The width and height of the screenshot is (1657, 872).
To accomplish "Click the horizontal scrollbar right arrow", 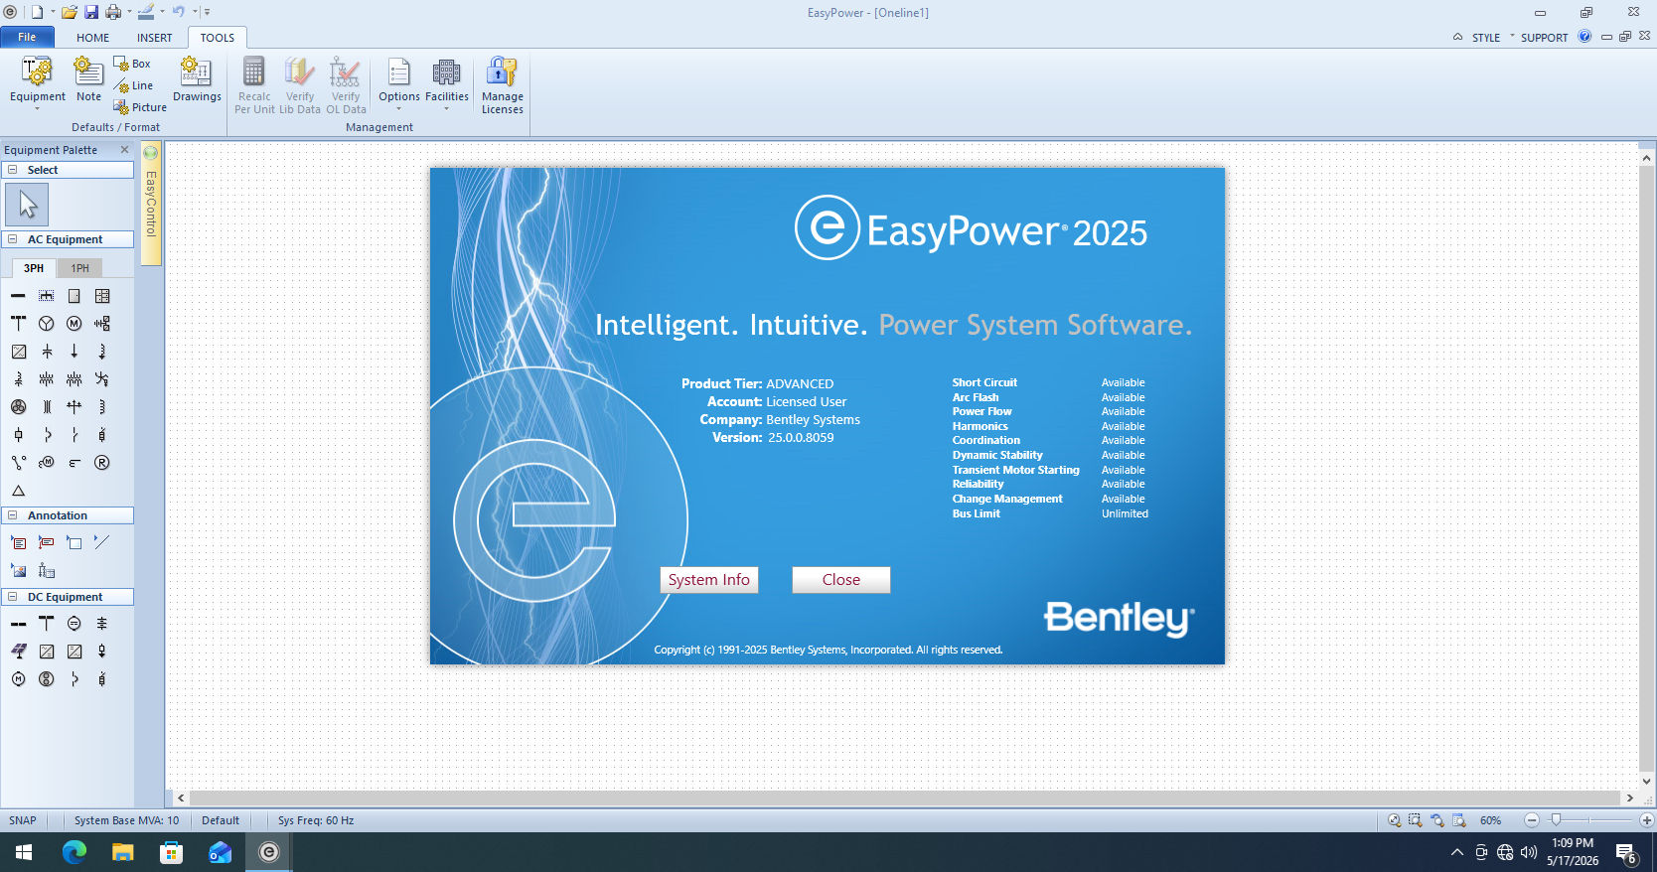I will (1629, 798).
